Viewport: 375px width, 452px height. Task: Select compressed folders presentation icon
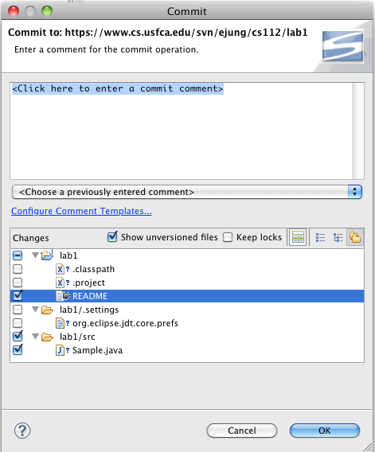pos(355,237)
